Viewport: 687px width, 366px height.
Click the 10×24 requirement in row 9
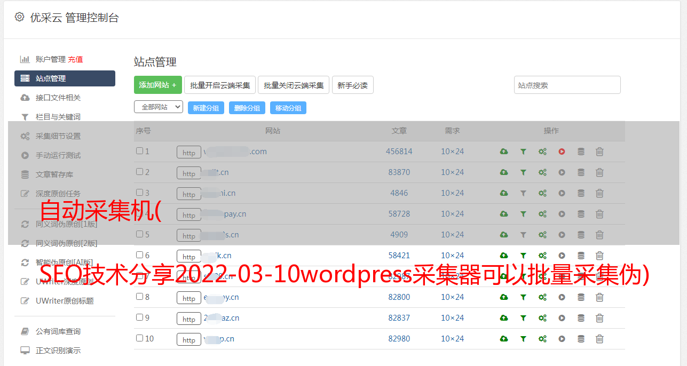click(453, 318)
